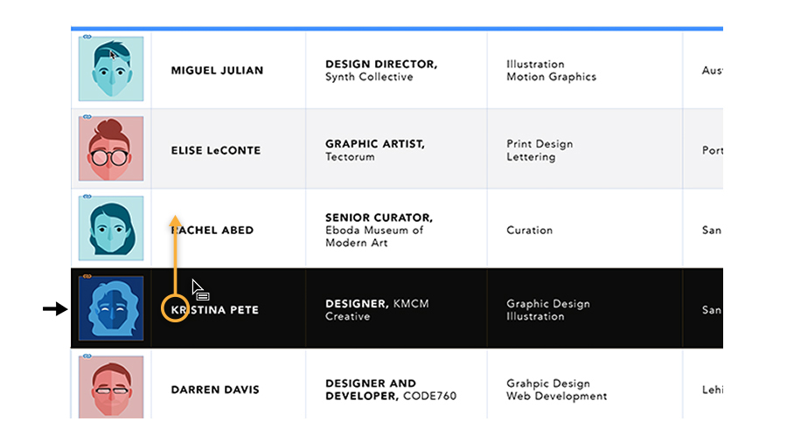This screenshot has width=787, height=442.
Task: Select Rachel Abed's avatar image
Action: (x=111, y=230)
